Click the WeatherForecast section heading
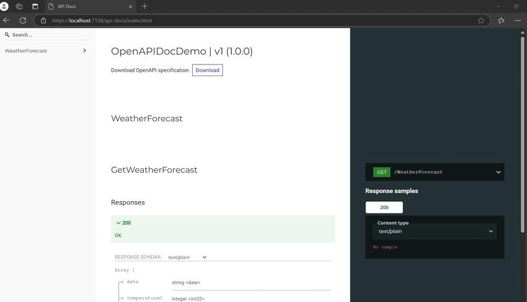Viewport: 527px width, 302px height. click(146, 118)
